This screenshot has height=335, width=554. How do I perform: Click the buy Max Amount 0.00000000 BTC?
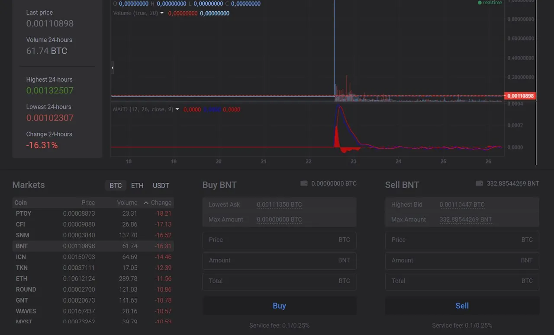click(279, 219)
